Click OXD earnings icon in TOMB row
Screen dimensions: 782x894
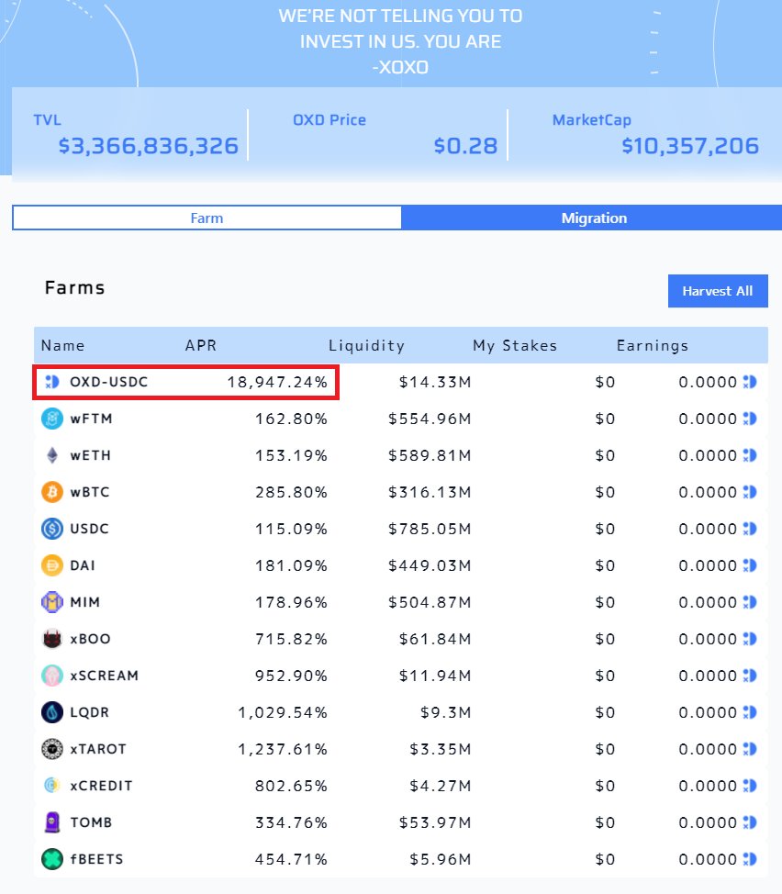[x=750, y=822]
